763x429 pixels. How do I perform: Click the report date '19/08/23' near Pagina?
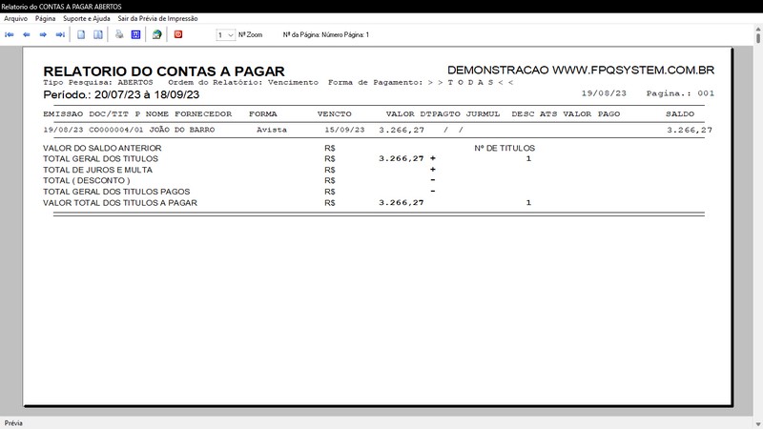click(x=604, y=93)
